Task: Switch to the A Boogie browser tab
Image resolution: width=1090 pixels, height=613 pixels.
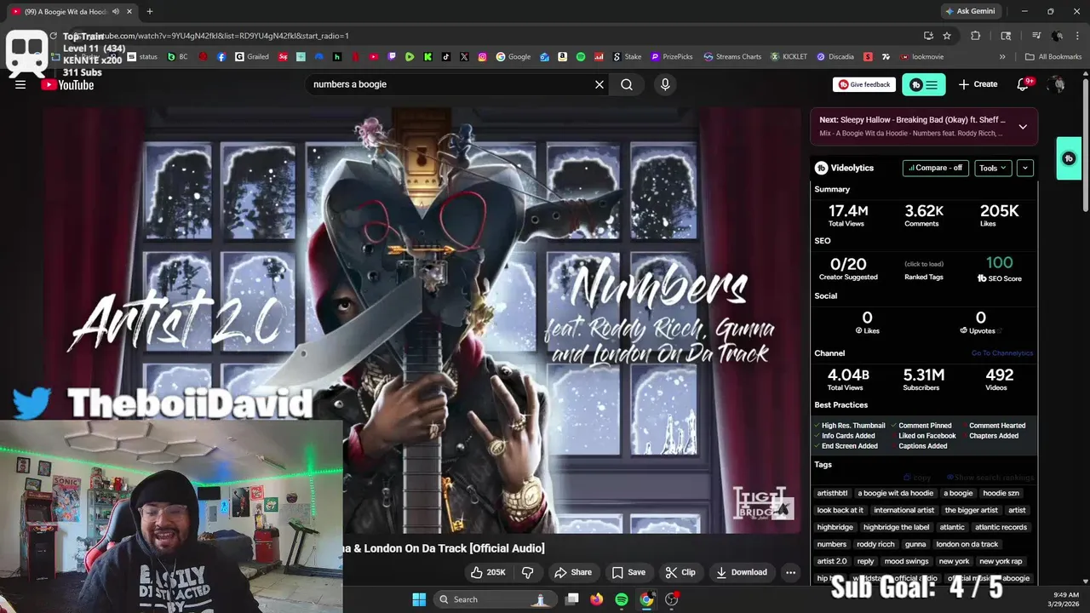Action: pos(68,11)
